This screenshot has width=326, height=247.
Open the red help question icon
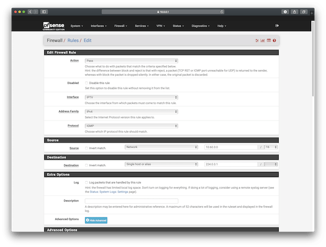[274, 40]
